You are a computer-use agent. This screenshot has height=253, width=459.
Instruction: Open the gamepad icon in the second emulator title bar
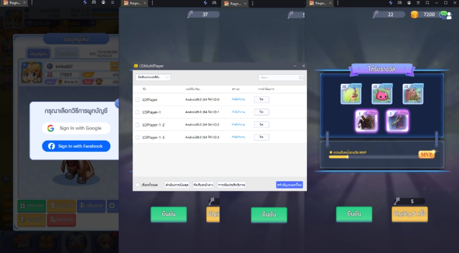pos(214,3)
